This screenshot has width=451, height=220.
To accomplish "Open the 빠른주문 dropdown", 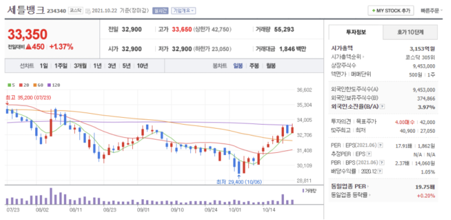I will coord(431,11).
